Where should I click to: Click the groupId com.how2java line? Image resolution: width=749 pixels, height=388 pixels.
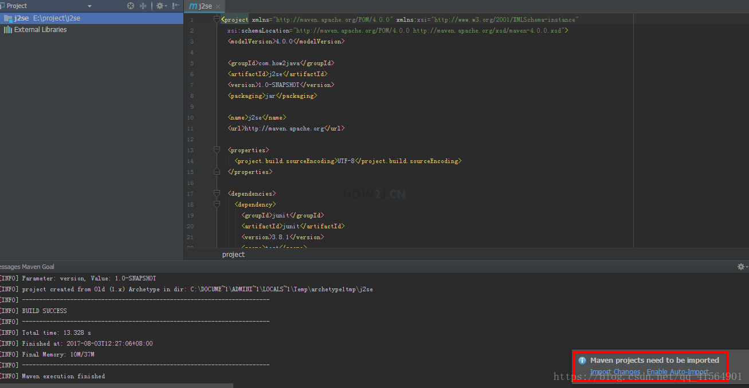click(x=281, y=63)
